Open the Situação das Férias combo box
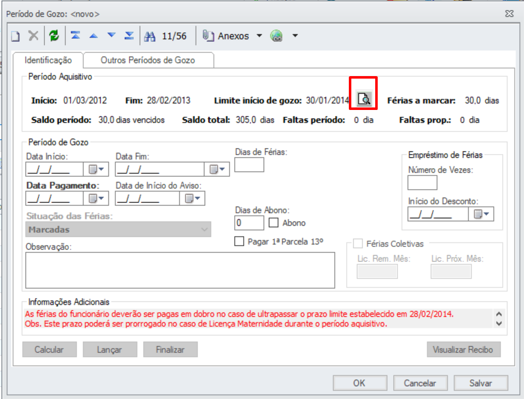The width and height of the screenshot is (524, 399). 118,229
